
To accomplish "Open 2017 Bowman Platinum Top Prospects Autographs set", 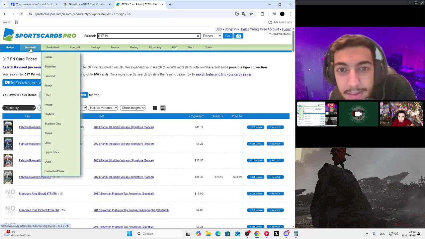I will coord(131,210).
